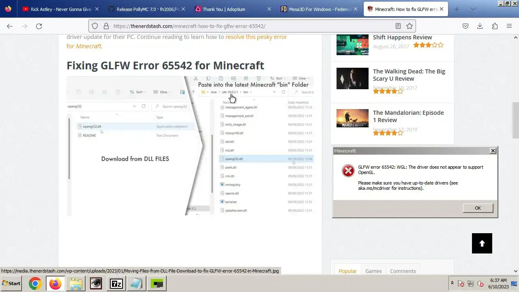Select the Popular sidebar tab
This screenshot has height=292, width=519.
coord(348,271)
